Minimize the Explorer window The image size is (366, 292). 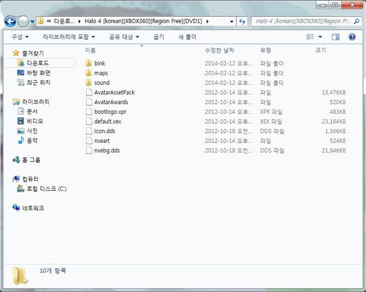pos(323,5)
